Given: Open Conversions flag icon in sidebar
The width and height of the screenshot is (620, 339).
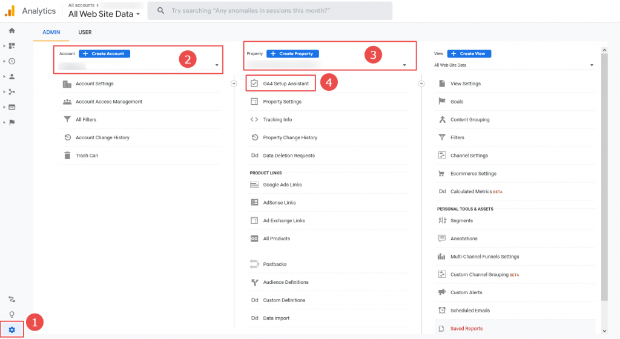Looking at the screenshot, I should [12, 122].
